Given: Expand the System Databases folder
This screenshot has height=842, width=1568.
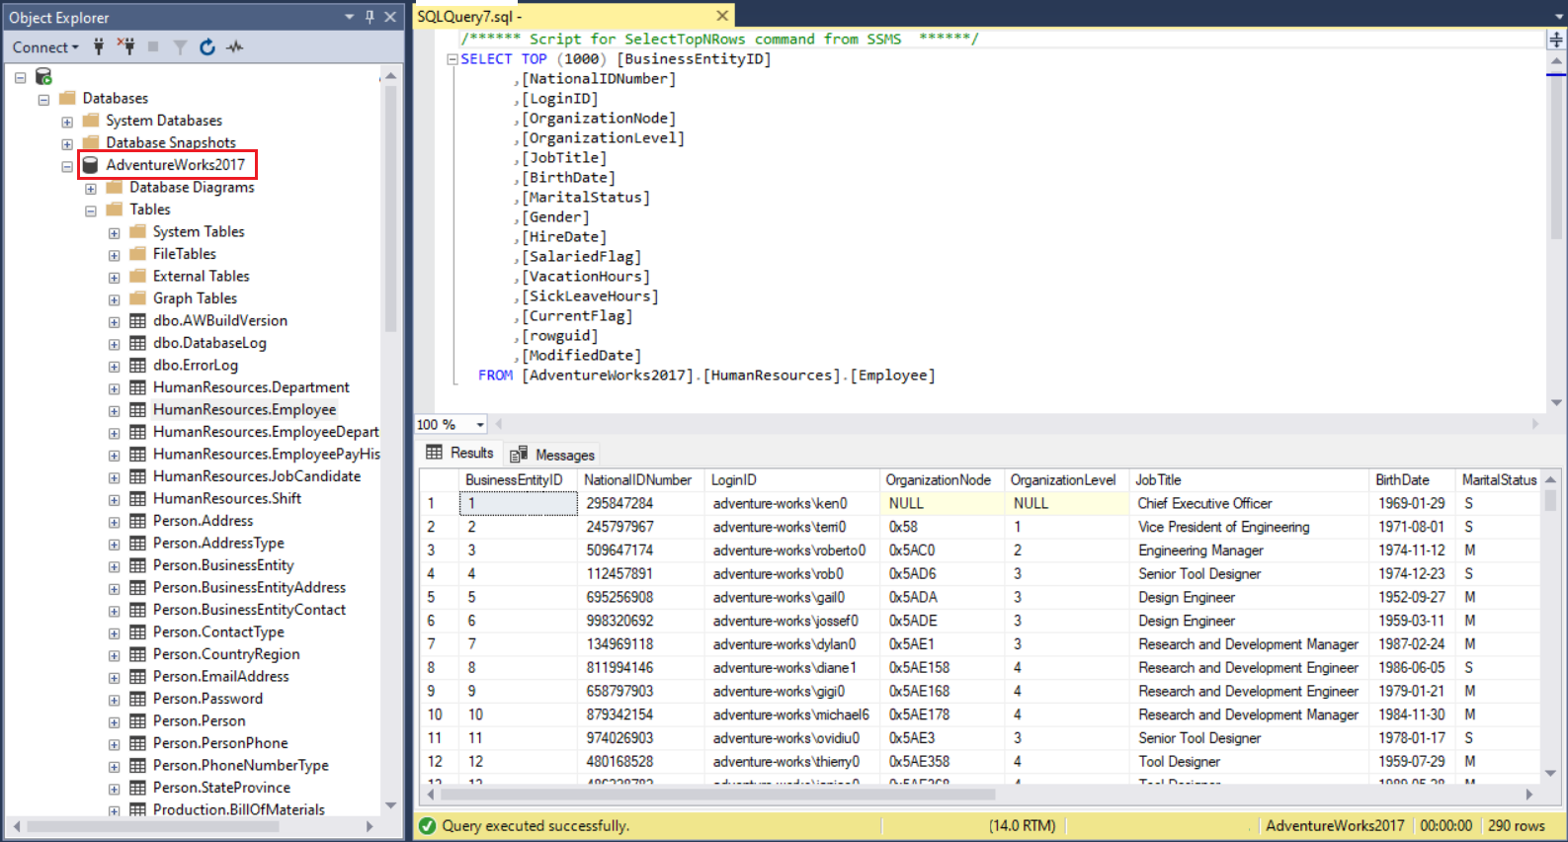Looking at the screenshot, I should [x=67, y=122].
